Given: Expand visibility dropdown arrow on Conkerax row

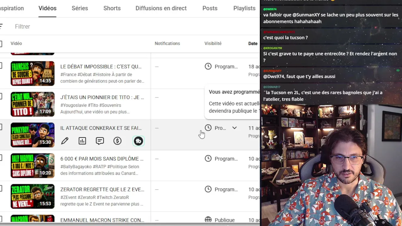Looking at the screenshot, I should point(234,128).
